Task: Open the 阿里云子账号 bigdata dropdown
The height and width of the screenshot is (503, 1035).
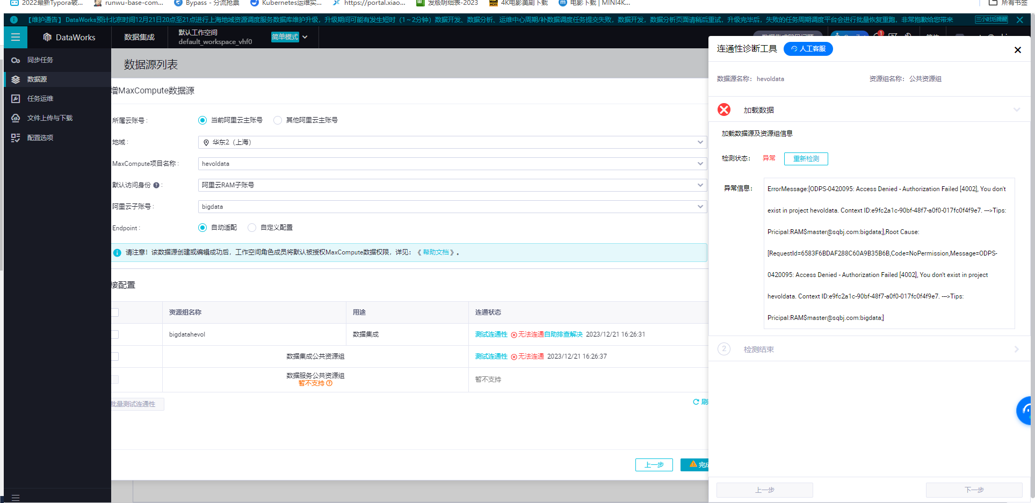Action: click(x=452, y=207)
